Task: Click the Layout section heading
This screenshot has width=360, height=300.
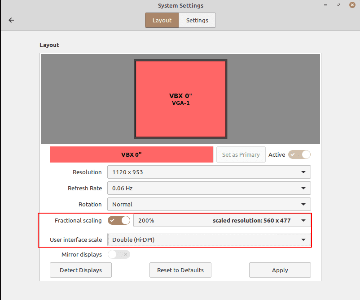Action: [49, 45]
